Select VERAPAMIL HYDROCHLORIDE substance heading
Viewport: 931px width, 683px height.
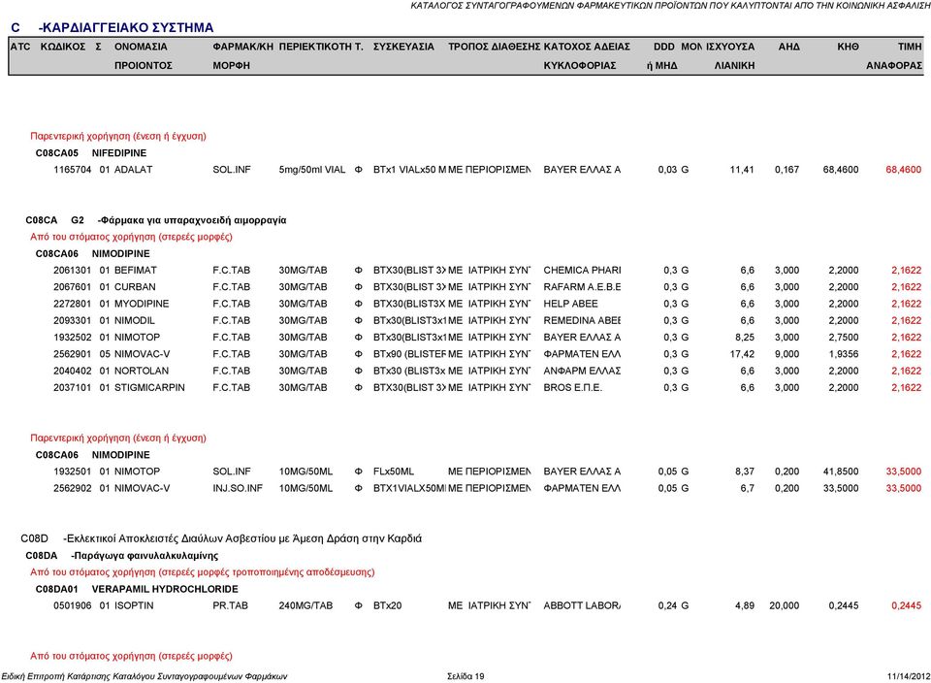[x=165, y=589]
